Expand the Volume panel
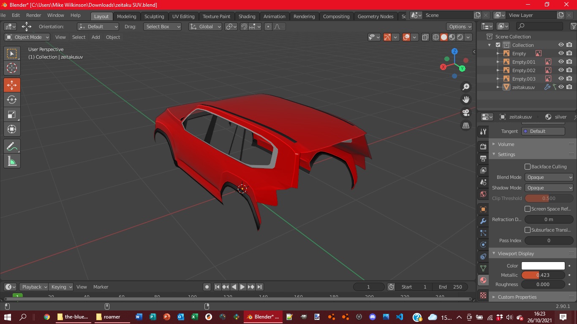This screenshot has height=324, width=577. click(506, 144)
